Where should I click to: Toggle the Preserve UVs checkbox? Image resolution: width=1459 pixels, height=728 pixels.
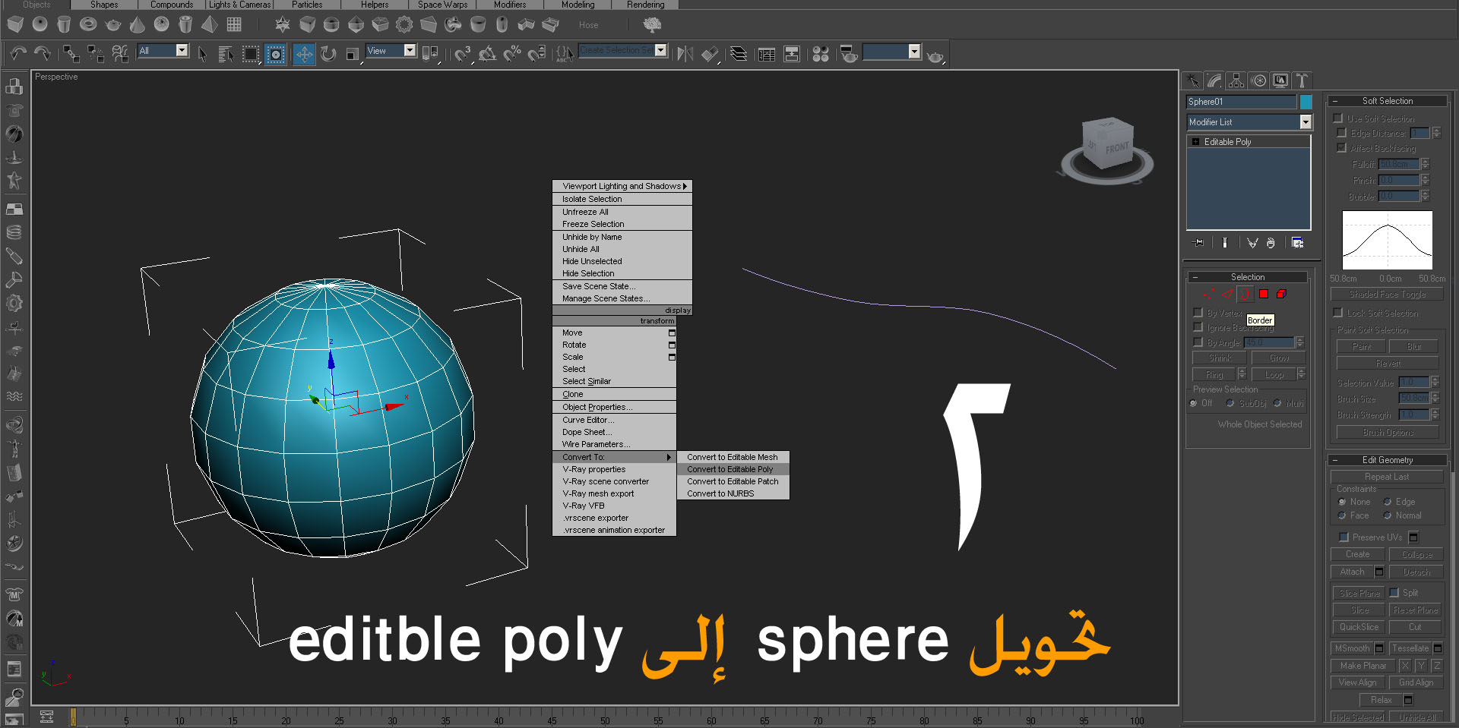point(1343,537)
